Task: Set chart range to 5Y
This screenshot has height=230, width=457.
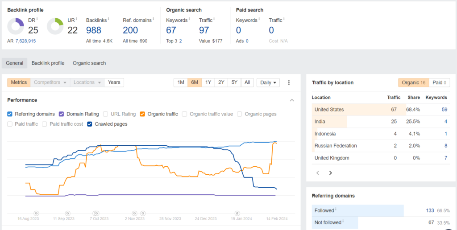Action: 234,82
